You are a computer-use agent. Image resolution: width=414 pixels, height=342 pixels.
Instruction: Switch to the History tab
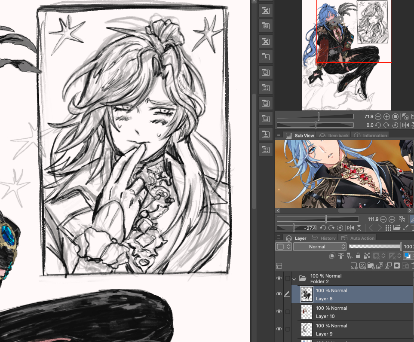(324, 238)
